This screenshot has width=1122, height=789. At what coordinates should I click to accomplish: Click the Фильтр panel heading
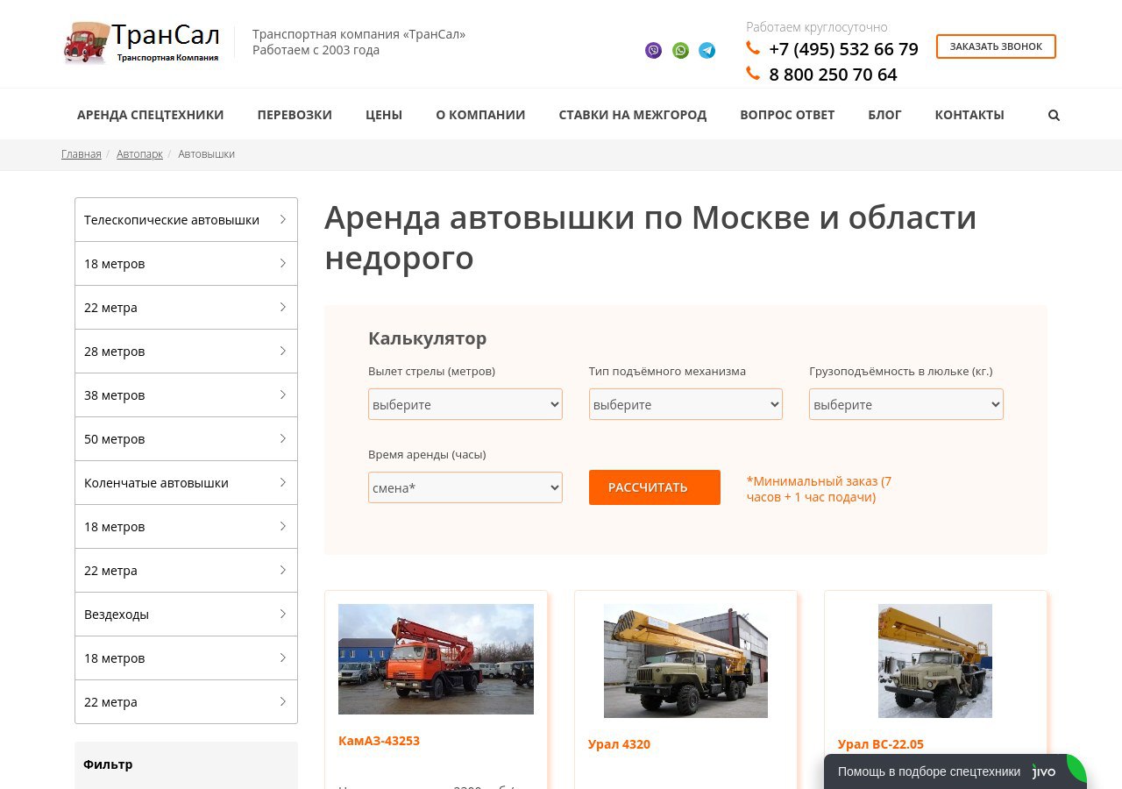point(108,764)
